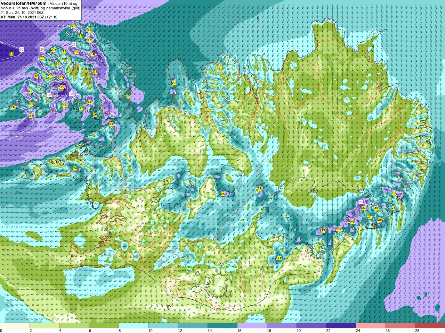Click the 0–2 m/s pale yellow legend swatch
The image size is (445, 333).
15,326
